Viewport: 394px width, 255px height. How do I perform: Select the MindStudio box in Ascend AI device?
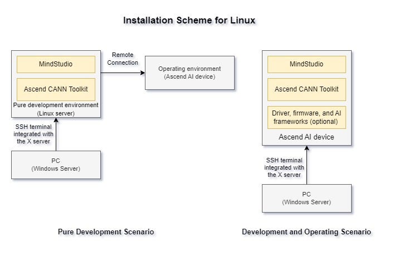point(307,64)
